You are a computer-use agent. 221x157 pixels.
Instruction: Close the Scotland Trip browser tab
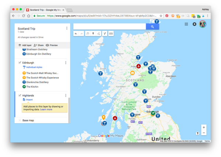63,10
